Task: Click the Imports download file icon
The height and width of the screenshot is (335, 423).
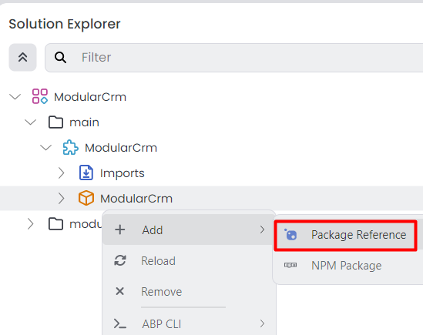Action: (86, 173)
